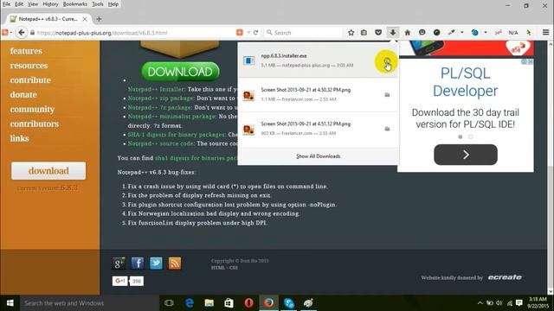The height and width of the screenshot is (311, 554).
Task: Open folder for Screen Shot 4.51.12 PM.png
Action: (387, 129)
